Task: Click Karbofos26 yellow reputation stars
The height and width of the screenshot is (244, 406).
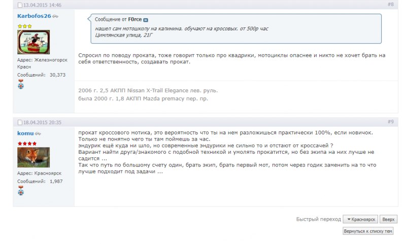Action: pyautogui.click(x=24, y=26)
